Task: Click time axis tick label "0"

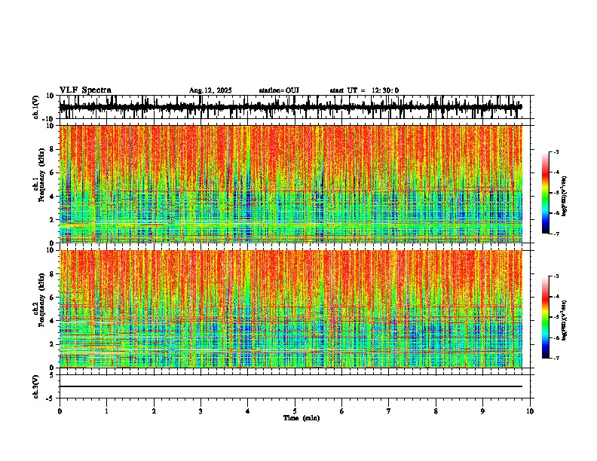Action: coord(60,411)
